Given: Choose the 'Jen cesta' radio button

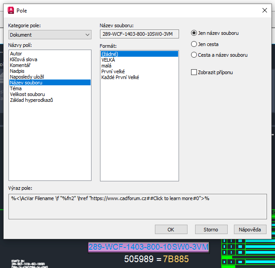Looking at the screenshot, I should [194, 44].
